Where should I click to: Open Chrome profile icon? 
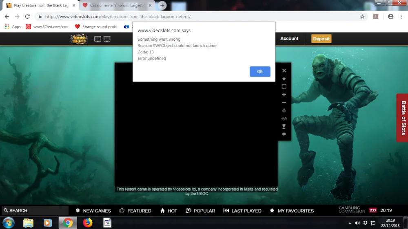(390, 17)
